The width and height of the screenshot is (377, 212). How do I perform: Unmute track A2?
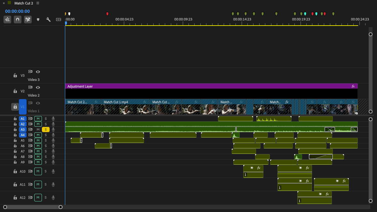tap(38, 124)
